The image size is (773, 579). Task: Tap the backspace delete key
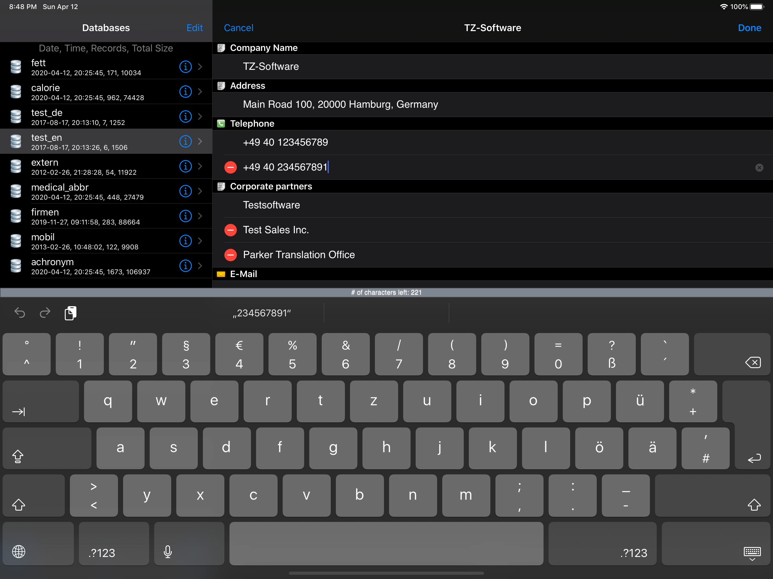click(x=732, y=354)
